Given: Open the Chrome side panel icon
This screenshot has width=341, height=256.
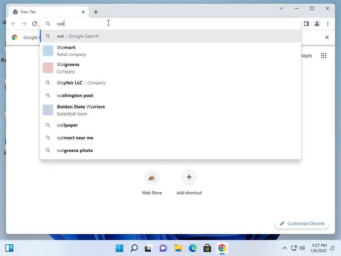Looking at the screenshot, I should point(306,24).
